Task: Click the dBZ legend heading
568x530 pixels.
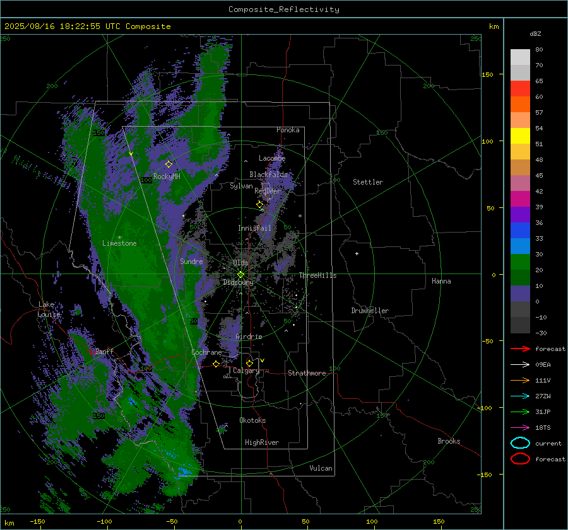Action: [535, 34]
